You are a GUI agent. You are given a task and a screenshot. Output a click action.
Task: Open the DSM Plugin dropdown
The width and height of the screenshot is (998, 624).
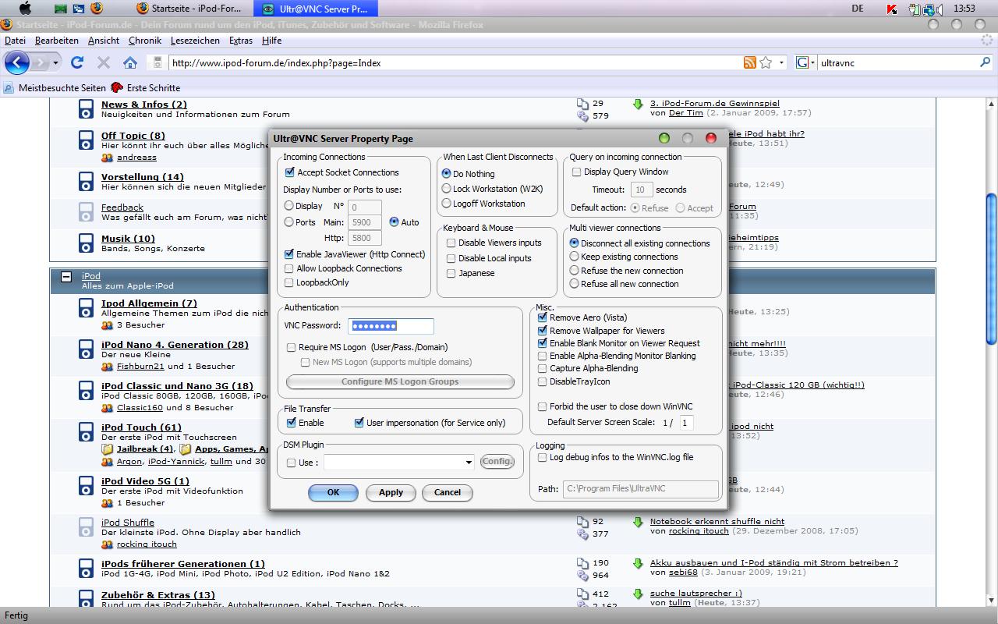[469, 463]
